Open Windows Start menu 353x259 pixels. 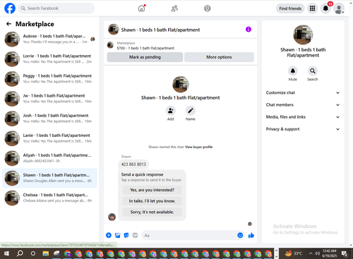[6, 253]
